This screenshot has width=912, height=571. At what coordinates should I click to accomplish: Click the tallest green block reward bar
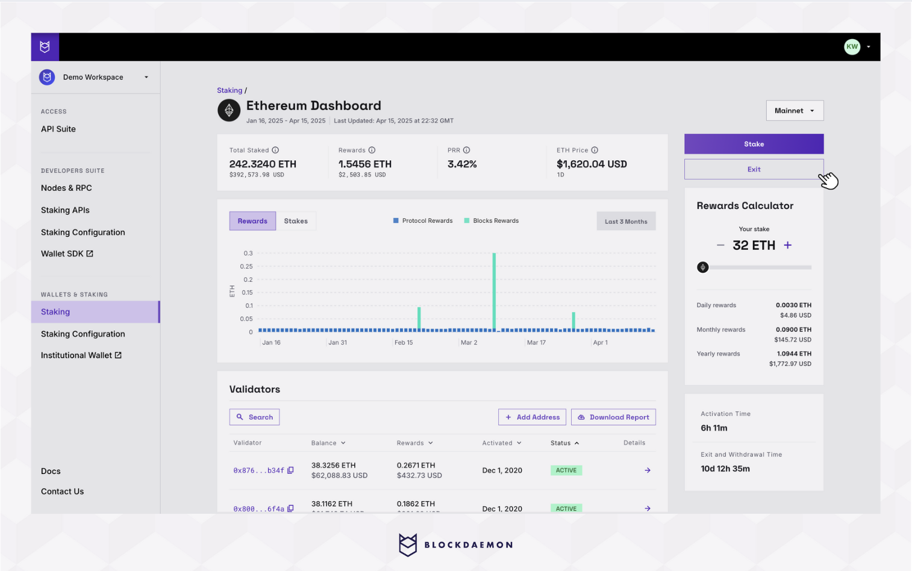(x=494, y=291)
